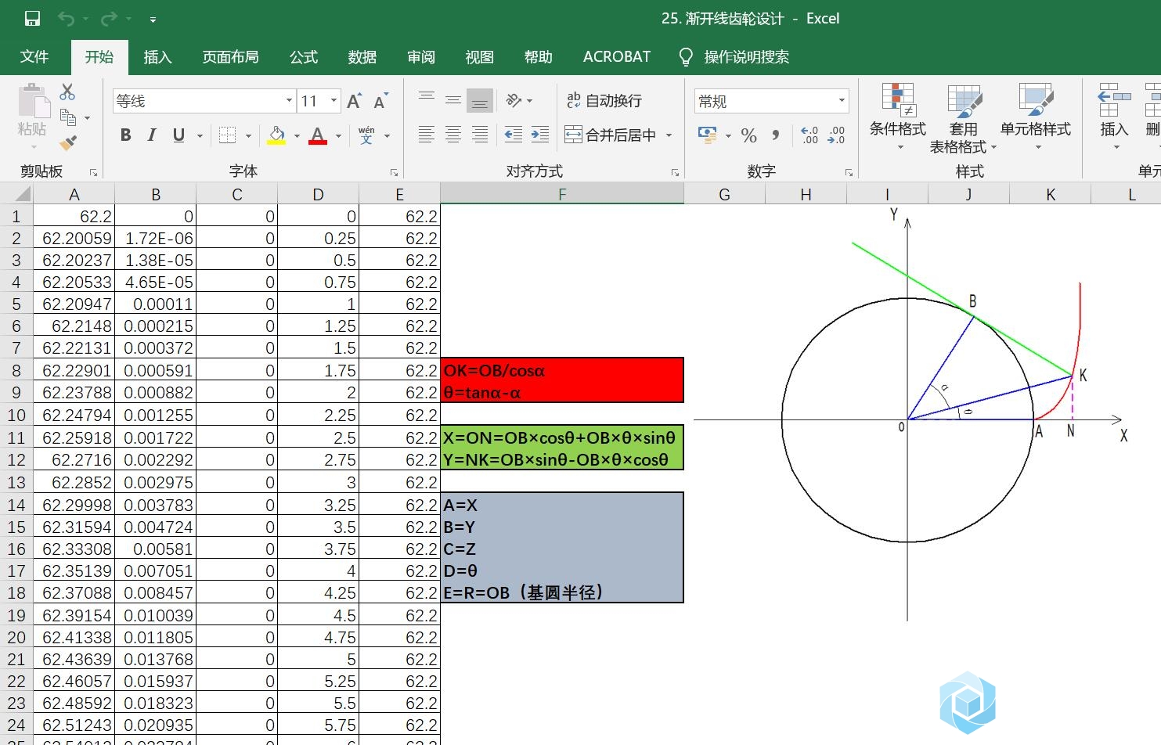Open 单元格样式 cell styles
The image size is (1161, 745).
point(1036,117)
